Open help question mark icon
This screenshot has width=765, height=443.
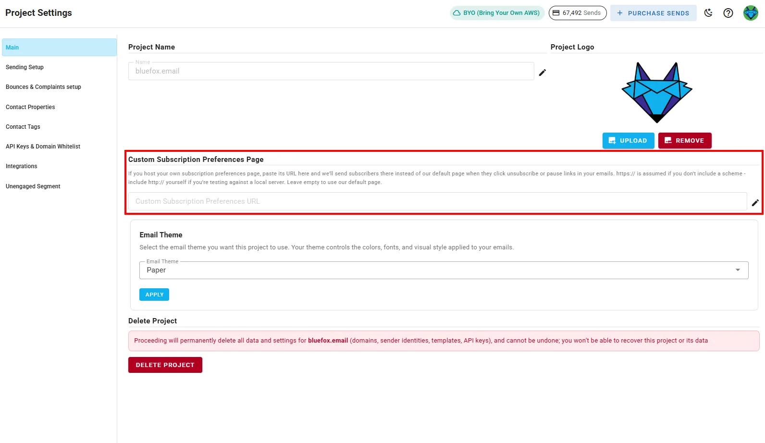pos(728,13)
